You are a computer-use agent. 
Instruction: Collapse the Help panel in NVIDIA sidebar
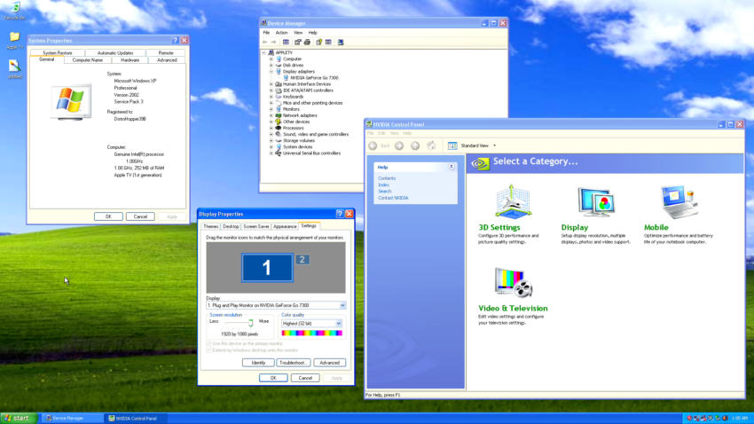coord(452,167)
